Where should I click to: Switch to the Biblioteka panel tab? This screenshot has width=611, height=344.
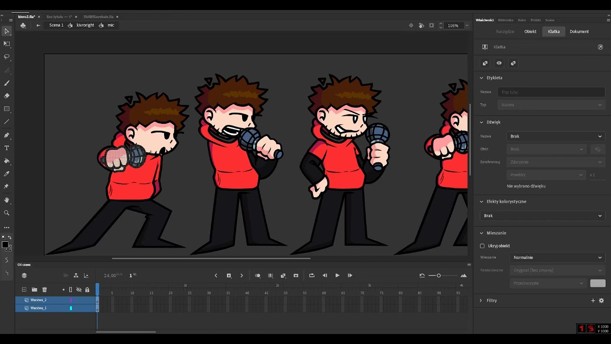point(506,20)
